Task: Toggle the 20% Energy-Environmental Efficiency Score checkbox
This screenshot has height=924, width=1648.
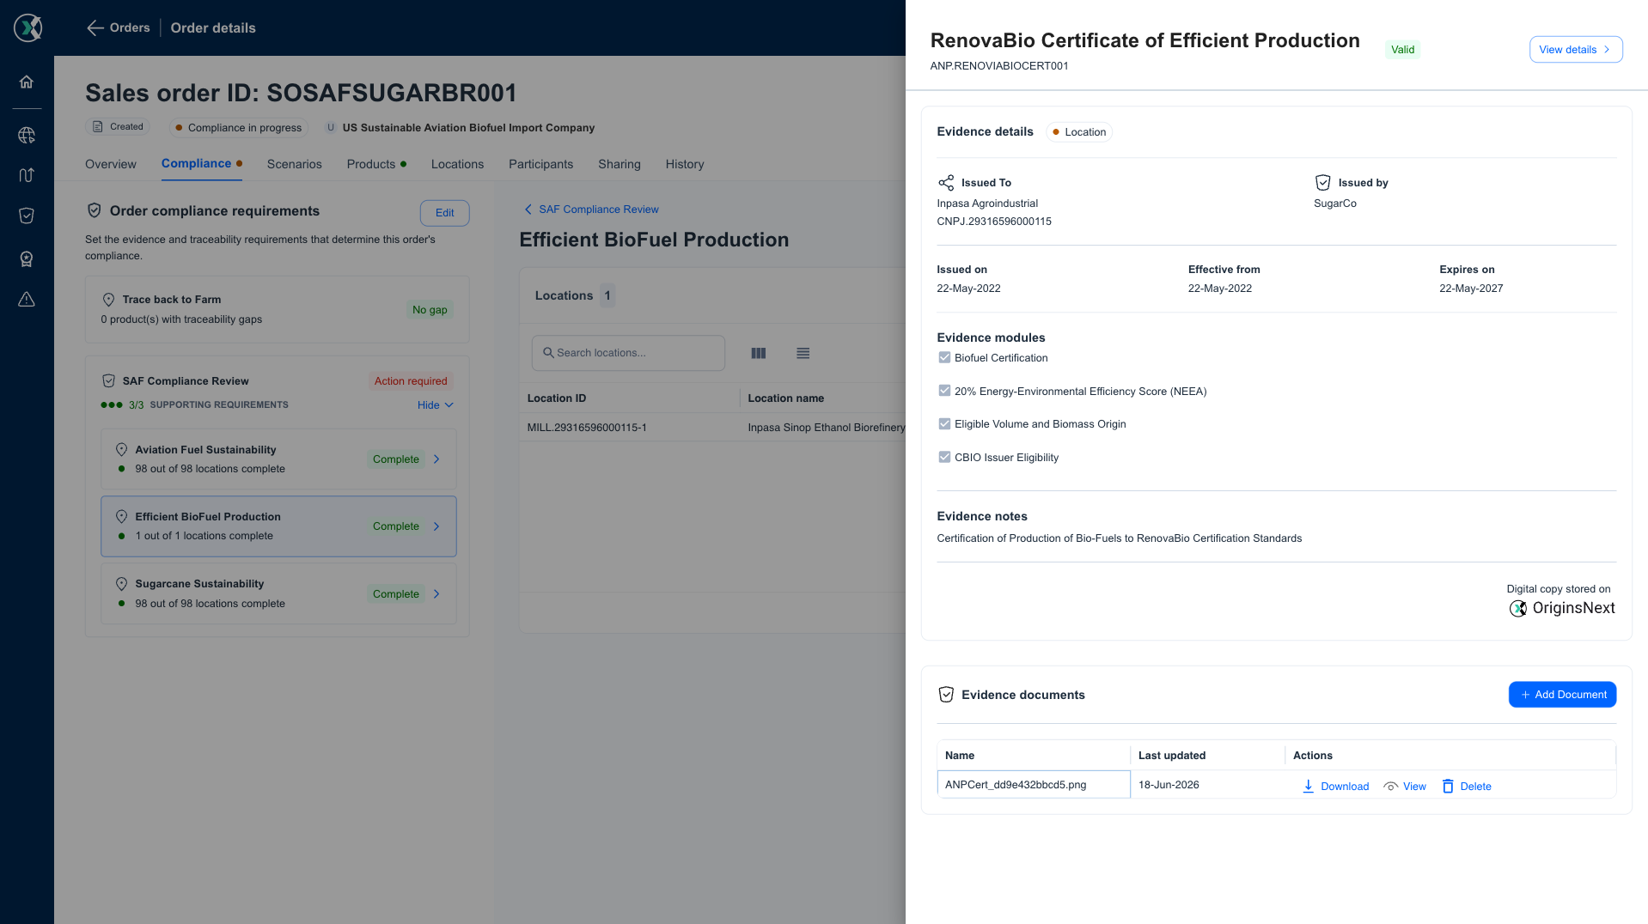Action: (944, 391)
